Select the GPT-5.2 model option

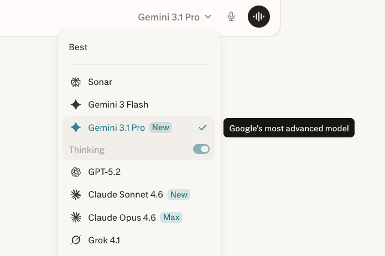pyautogui.click(x=104, y=172)
